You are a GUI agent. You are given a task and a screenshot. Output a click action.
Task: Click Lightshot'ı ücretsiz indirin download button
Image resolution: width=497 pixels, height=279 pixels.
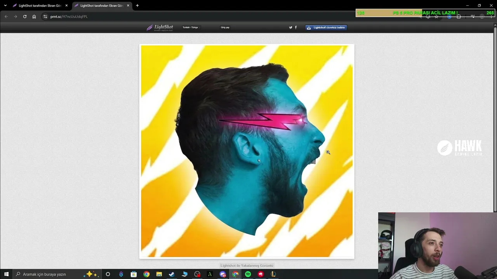(x=326, y=28)
